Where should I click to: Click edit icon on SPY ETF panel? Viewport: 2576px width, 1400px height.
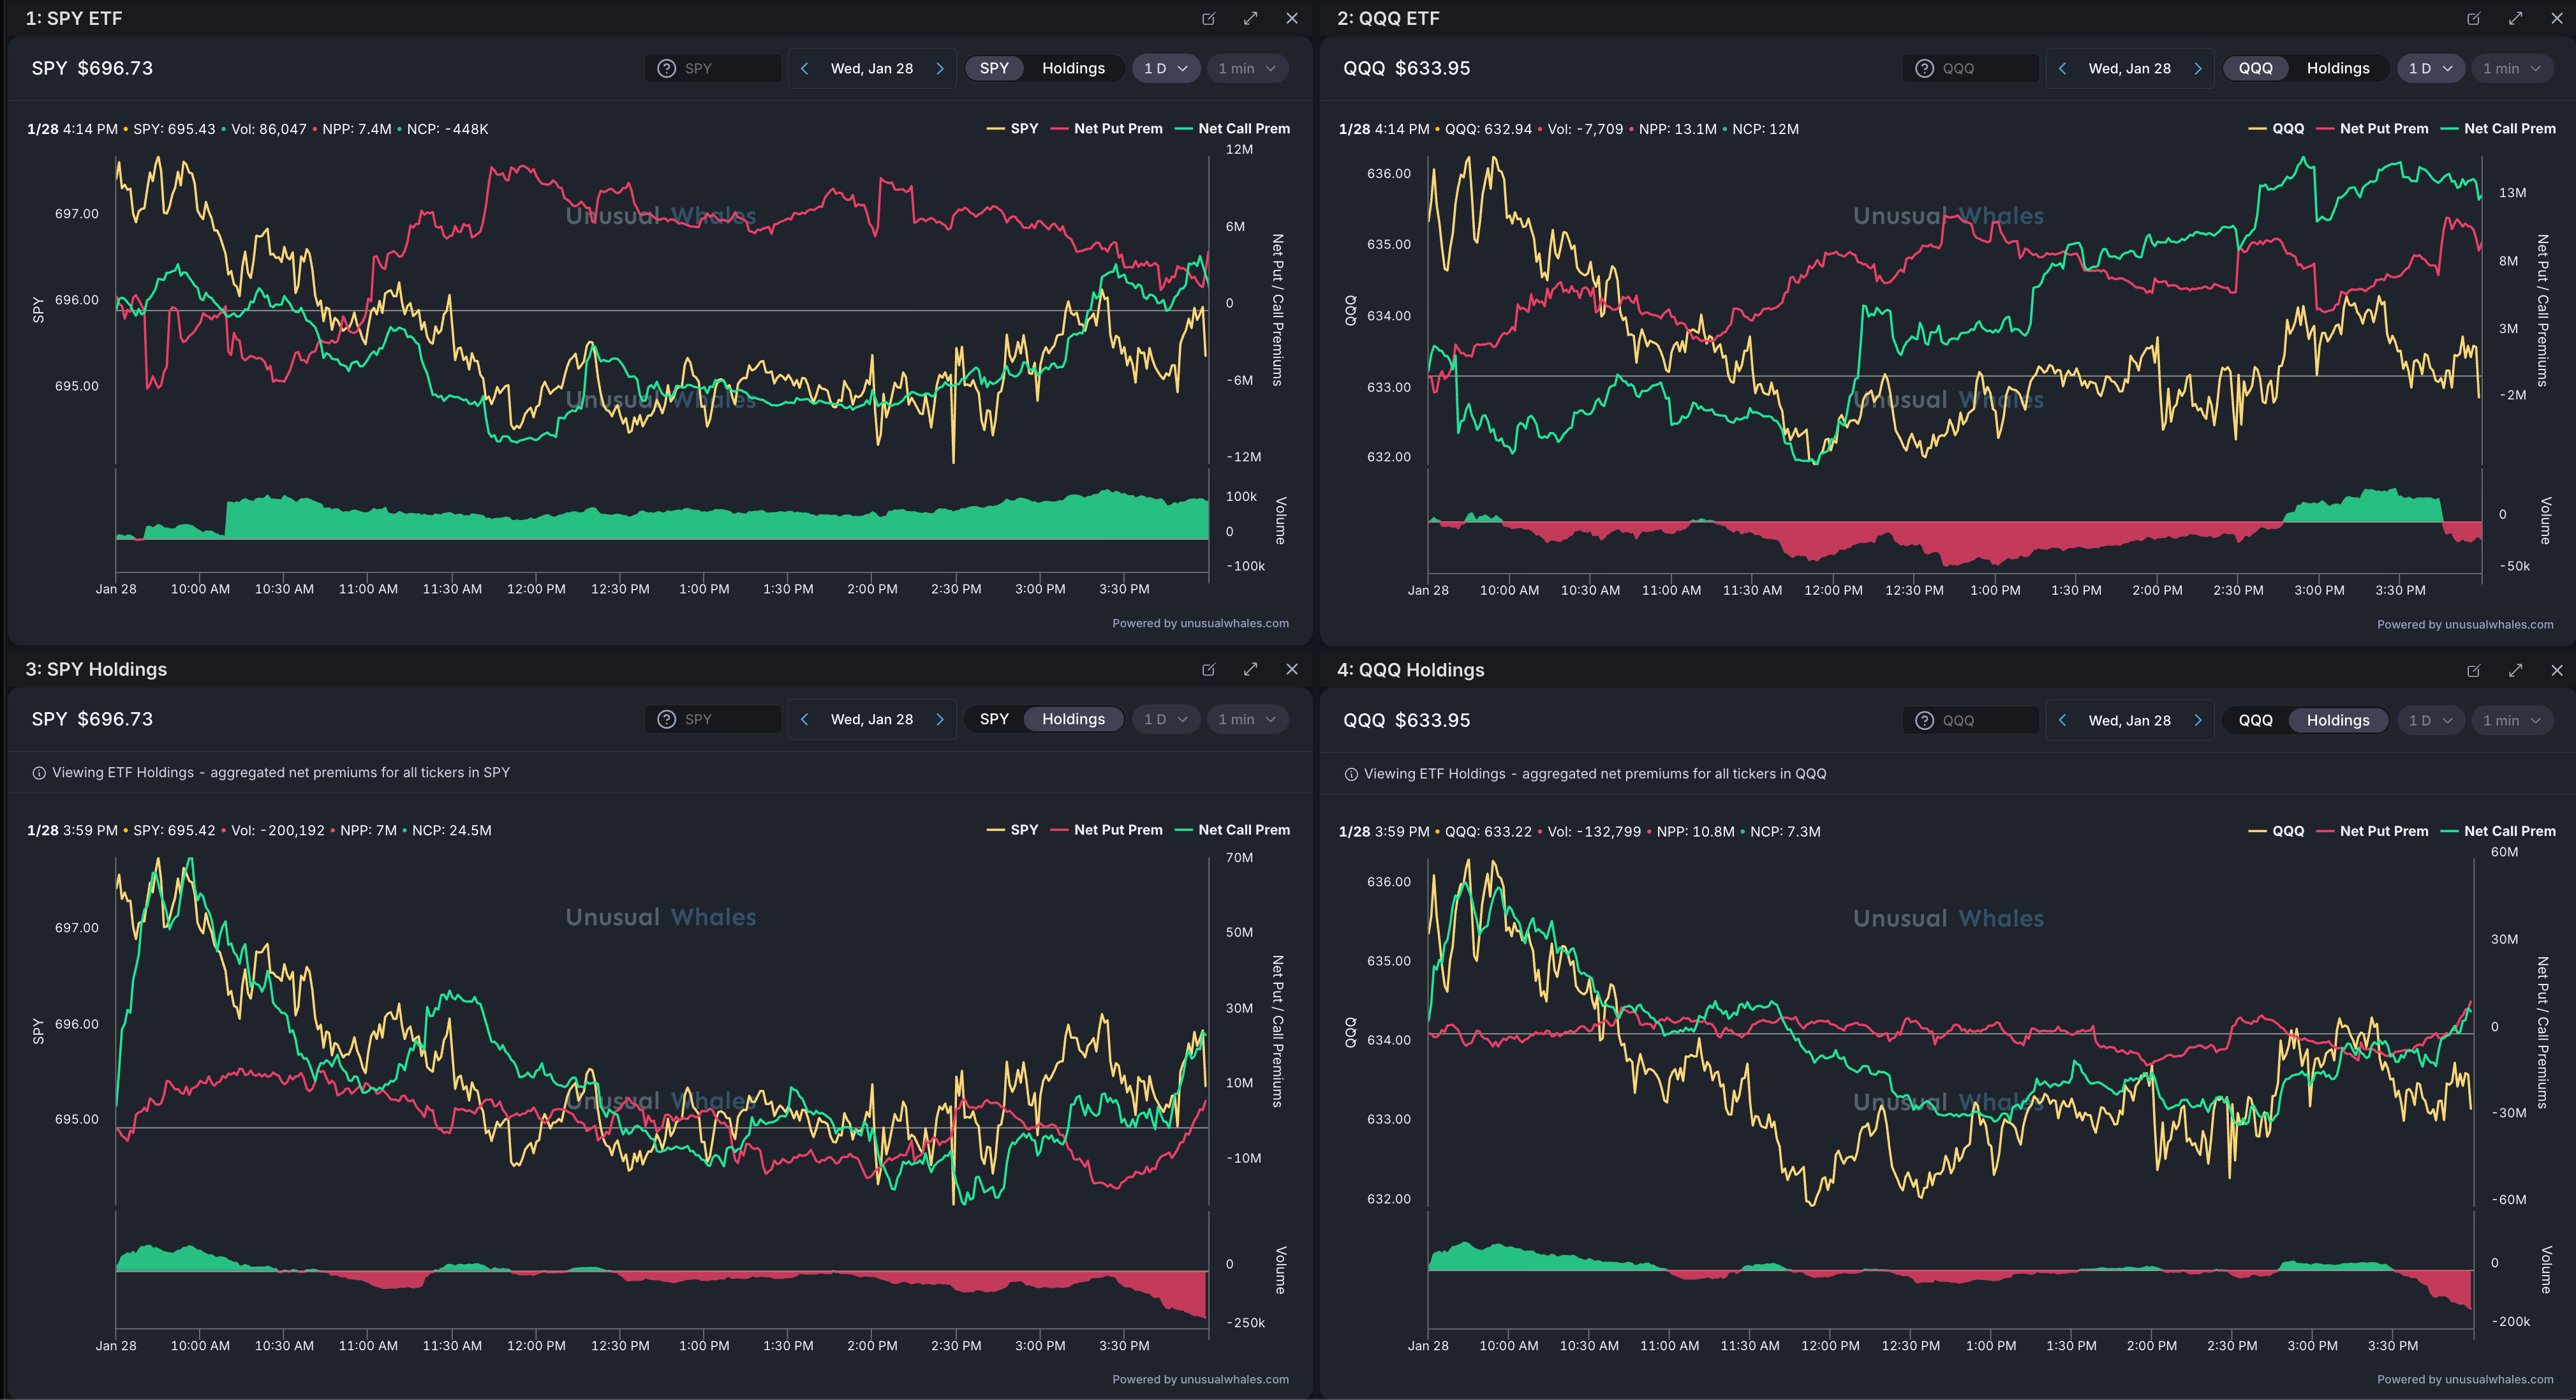[1208, 18]
